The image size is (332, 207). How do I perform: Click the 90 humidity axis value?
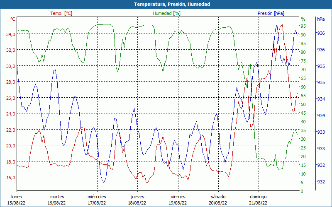coord(303,35)
